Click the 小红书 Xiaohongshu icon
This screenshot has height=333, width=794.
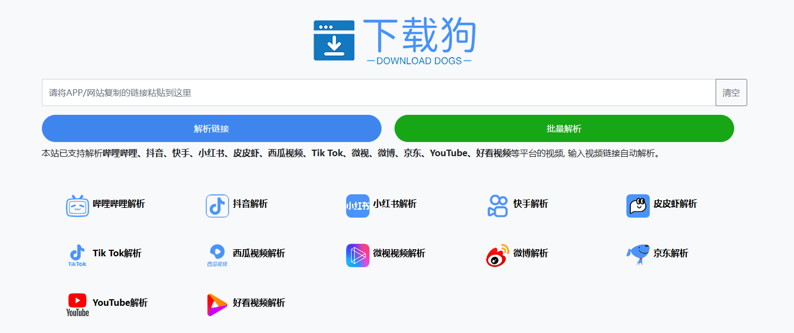click(x=357, y=205)
